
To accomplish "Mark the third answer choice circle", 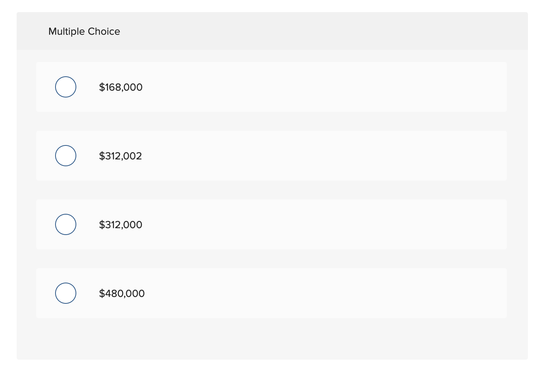I will tap(66, 224).
